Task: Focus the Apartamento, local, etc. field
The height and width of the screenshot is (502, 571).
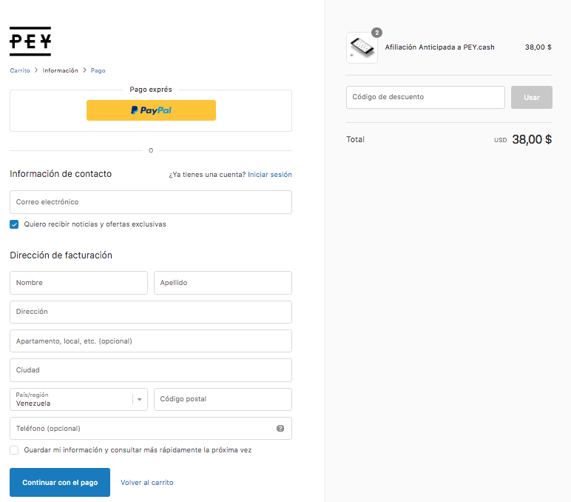Action: [151, 341]
